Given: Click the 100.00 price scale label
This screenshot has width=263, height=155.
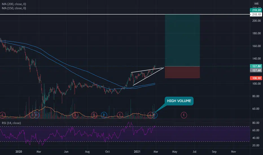Looking at the screenshot, I should (257, 84).
